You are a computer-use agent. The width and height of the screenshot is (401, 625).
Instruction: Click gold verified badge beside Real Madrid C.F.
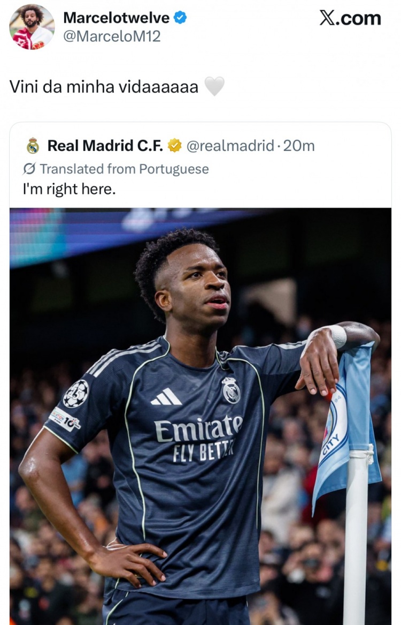(174, 146)
